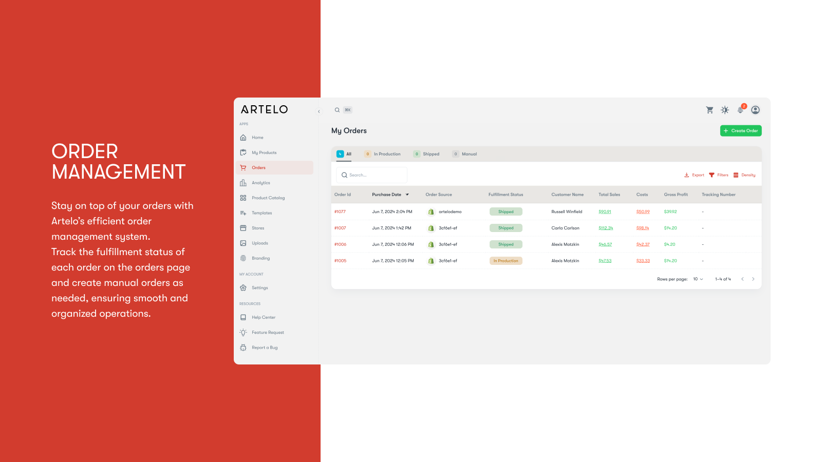Screen dimensions: 822x462
Task: Go to previous page arrow
Action: 742,279
